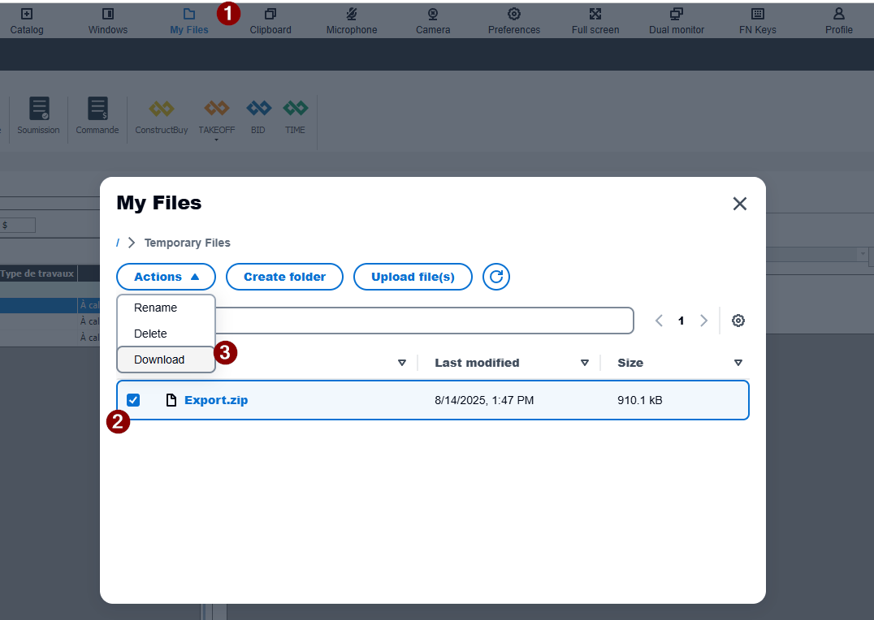Collapse the Actions dropdown menu
Viewport: 874px width, 620px height.
coord(166,277)
